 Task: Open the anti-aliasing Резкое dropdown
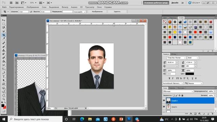pos(195,83)
